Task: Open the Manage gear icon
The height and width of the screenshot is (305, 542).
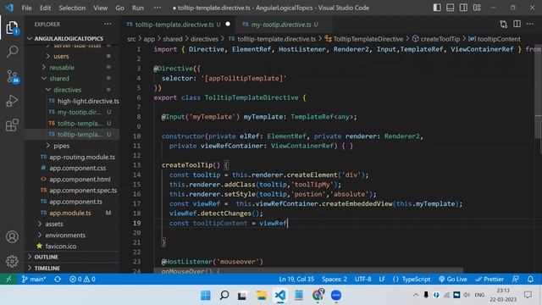Action: (12, 261)
